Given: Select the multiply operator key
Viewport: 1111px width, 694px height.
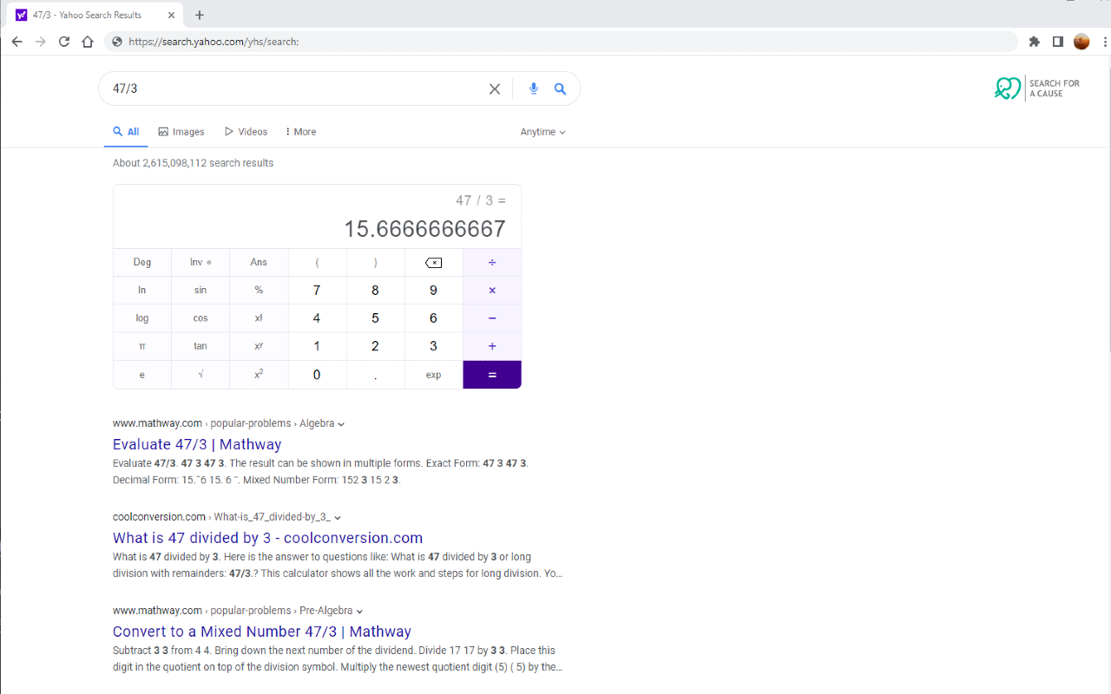Looking at the screenshot, I should pos(492,291).
